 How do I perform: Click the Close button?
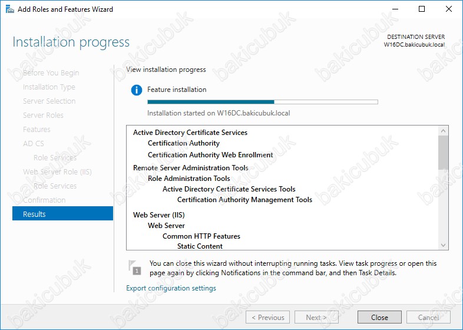[x=379, y=317]
